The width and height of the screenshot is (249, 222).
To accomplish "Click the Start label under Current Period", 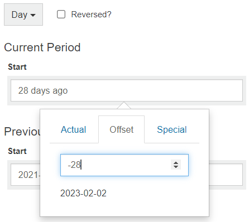I will (17, 67).
